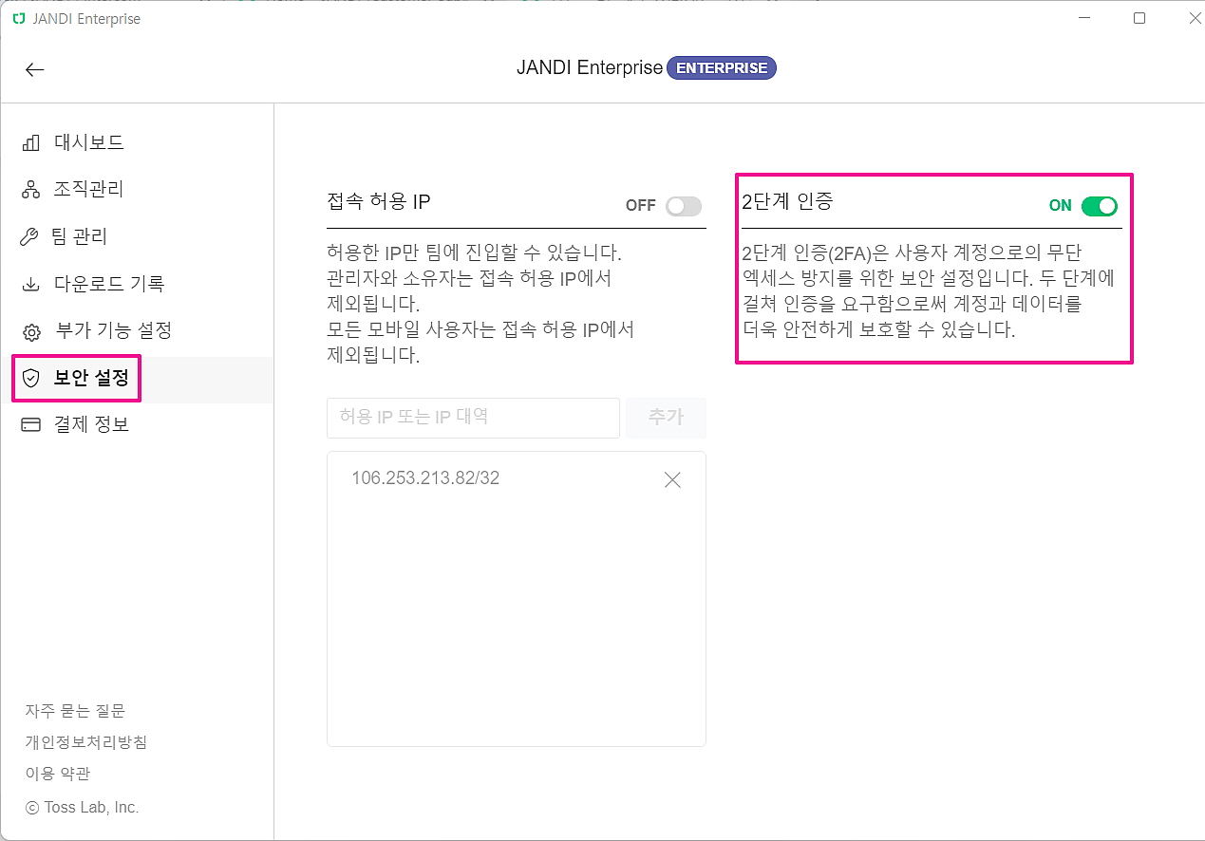Click the ENTERPRISE plan badge
This screenshot has height=841, width=1205.
pos(721,68)
